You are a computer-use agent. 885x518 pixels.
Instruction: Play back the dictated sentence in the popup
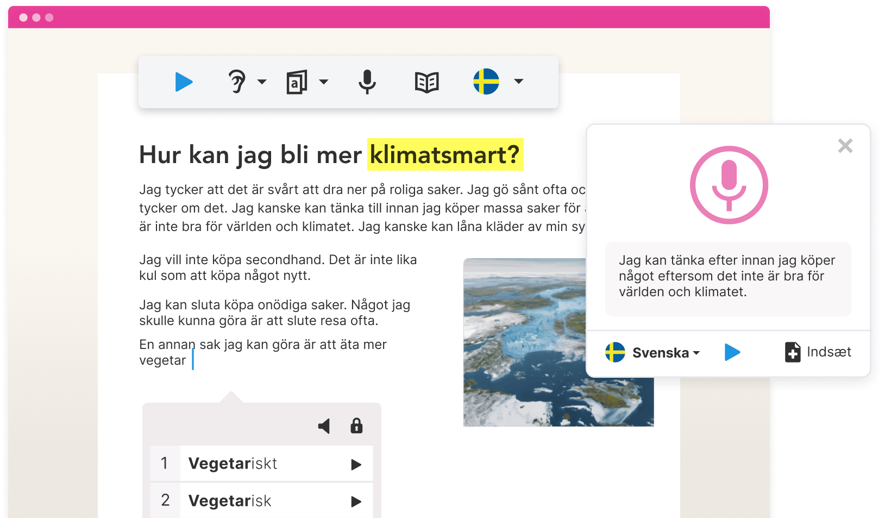[732, 352]
